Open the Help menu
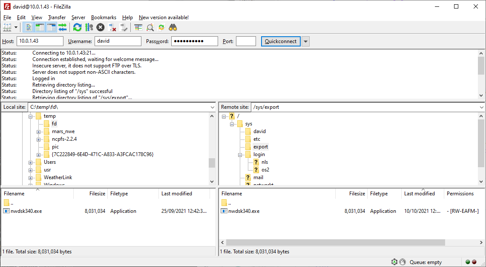 tap(127, 17)
